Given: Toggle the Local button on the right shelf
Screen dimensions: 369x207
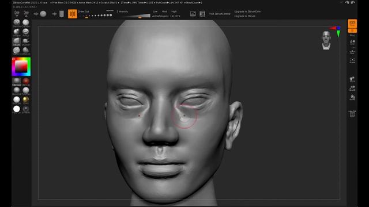Looking at the screenshot, I should 352,43.
